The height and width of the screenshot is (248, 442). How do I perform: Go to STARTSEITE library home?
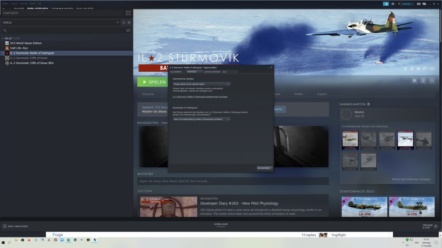click(11, 13)
